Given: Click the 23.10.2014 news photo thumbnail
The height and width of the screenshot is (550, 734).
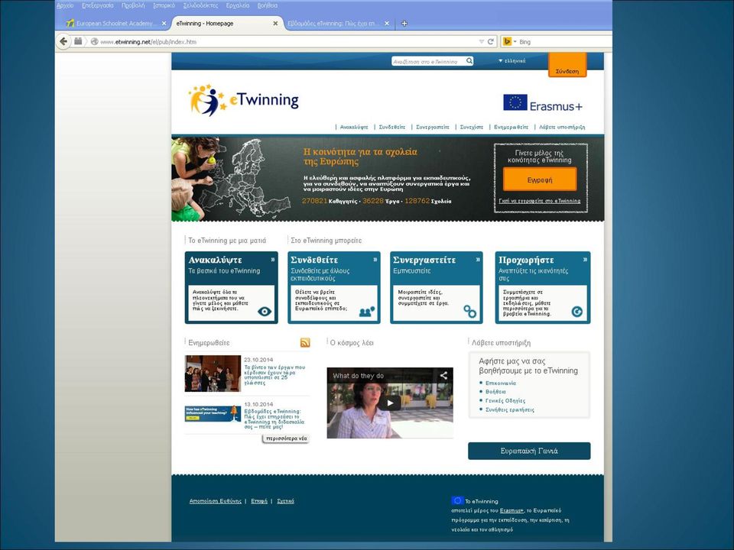Looking at the screenshot, I should point(213,374).
